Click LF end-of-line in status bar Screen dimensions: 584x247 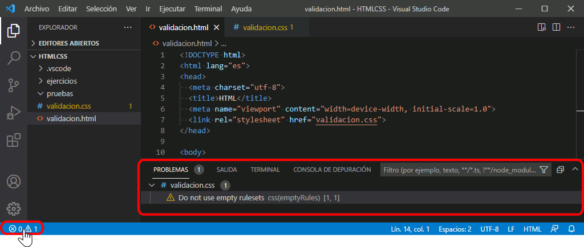511,229
